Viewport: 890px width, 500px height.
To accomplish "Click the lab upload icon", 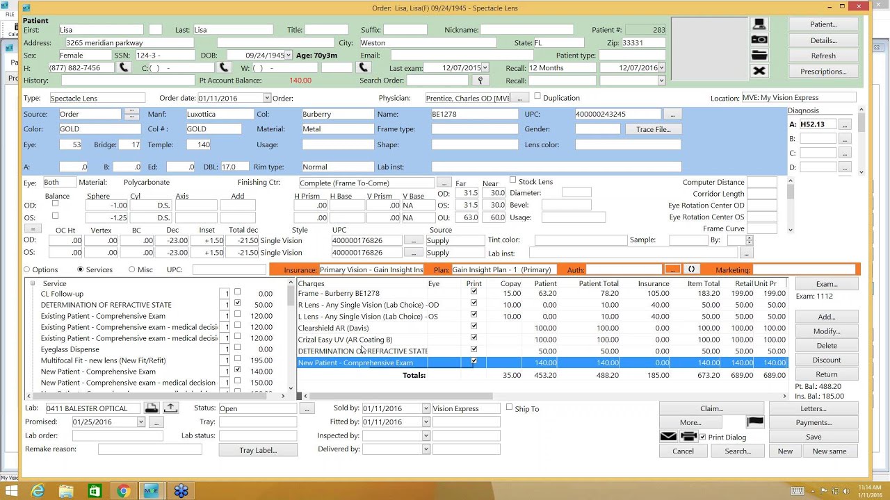I will 170,408.
